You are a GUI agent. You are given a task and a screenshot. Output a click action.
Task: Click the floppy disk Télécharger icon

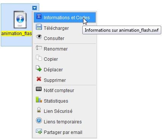(39, 27)
